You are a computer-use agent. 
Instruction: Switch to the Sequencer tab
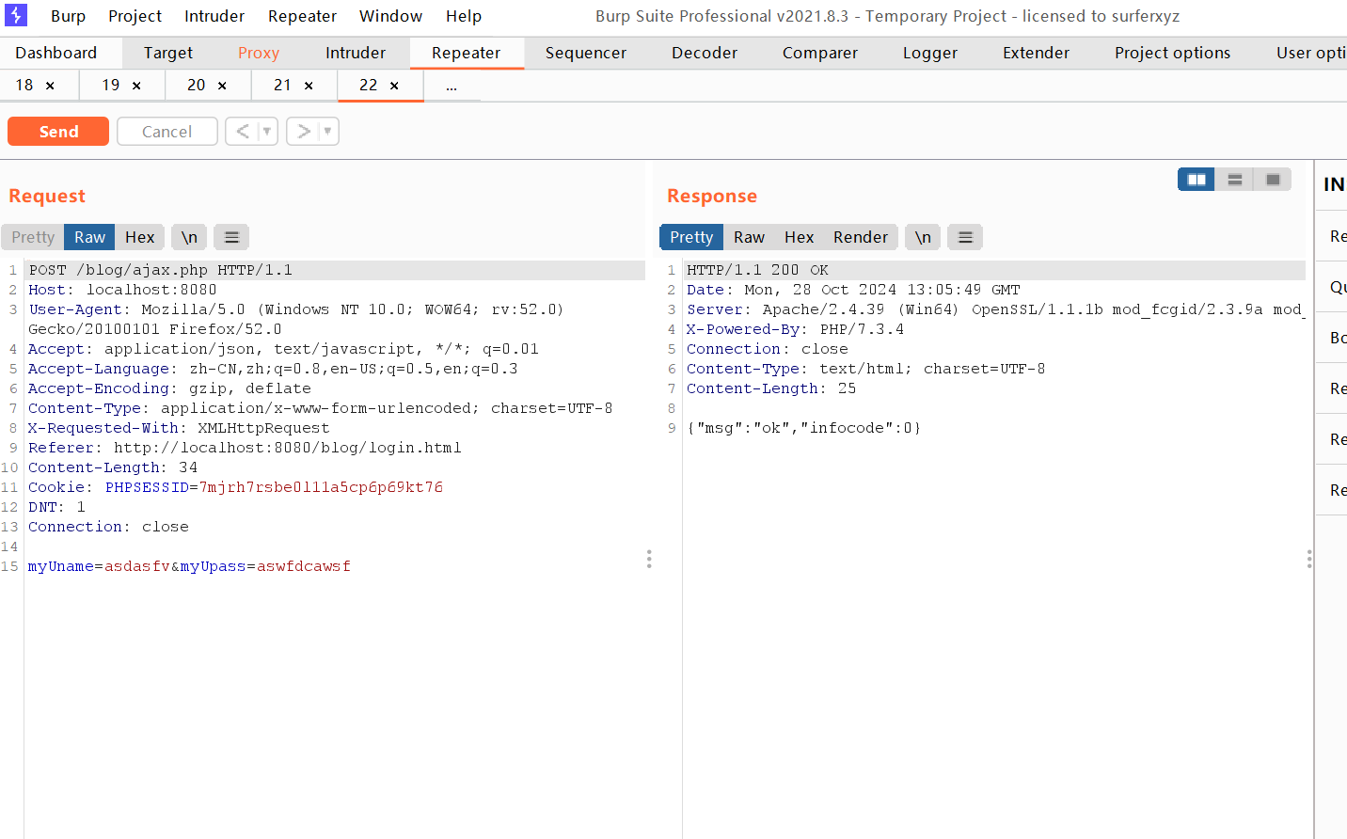586,53
